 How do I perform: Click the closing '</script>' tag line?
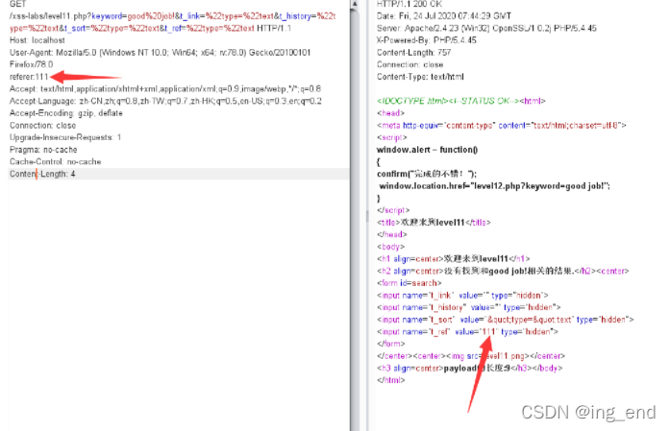[393, 210]
